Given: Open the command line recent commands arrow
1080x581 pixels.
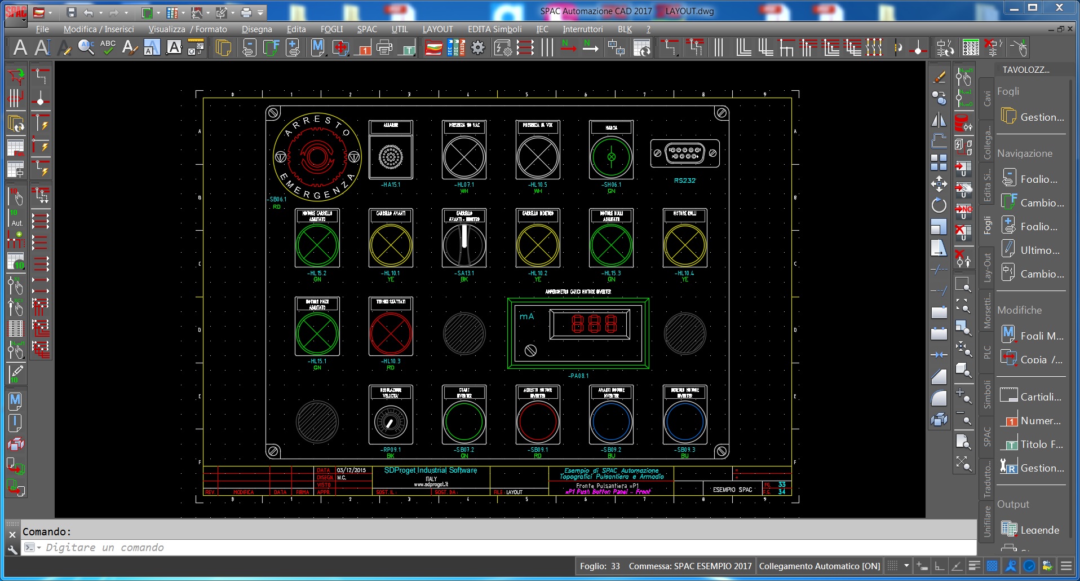Looking at the screenshot, I should [x=39, y=548].
